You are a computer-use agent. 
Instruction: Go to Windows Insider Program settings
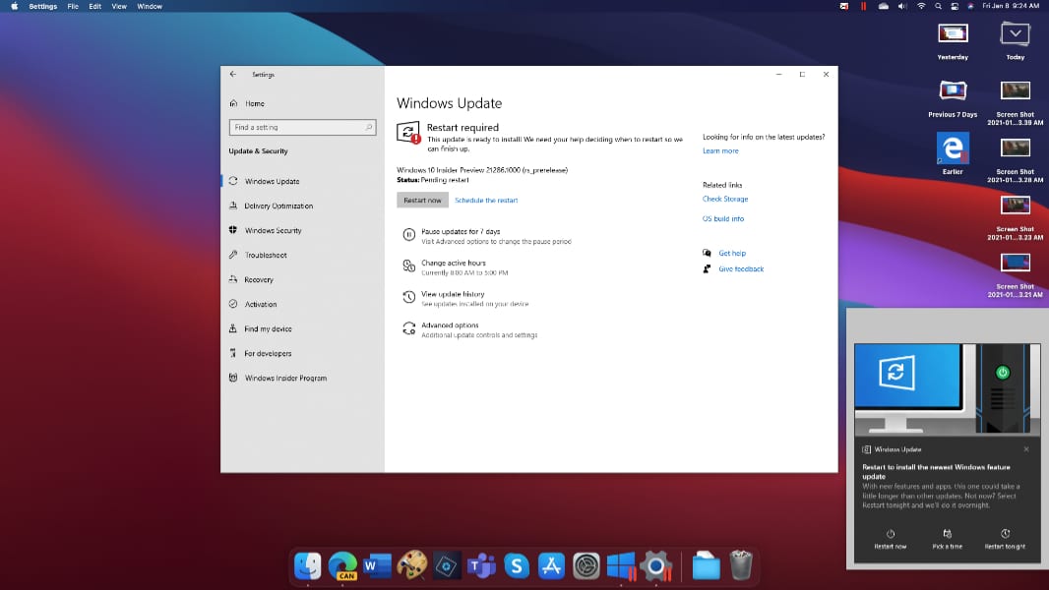(285, 379)
